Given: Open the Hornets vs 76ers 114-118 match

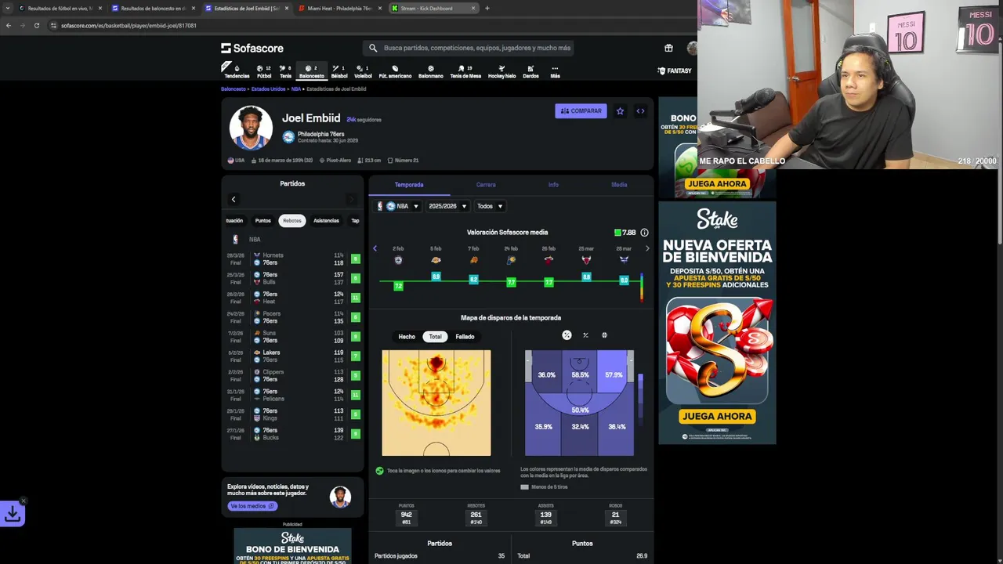Looking at the screenshot, I should pyautogui.click(x=291, y=258).
